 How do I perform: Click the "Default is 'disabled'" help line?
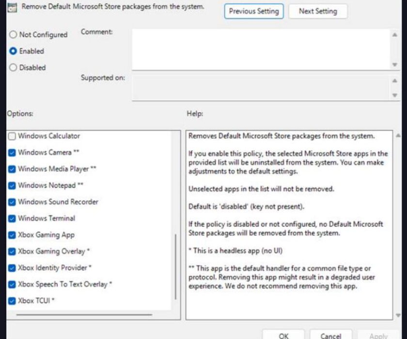(246, 206)
